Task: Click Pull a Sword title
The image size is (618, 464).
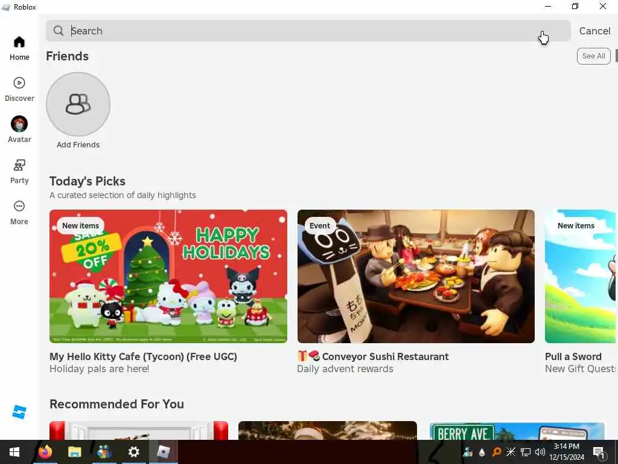Action: tap(573, 356)
